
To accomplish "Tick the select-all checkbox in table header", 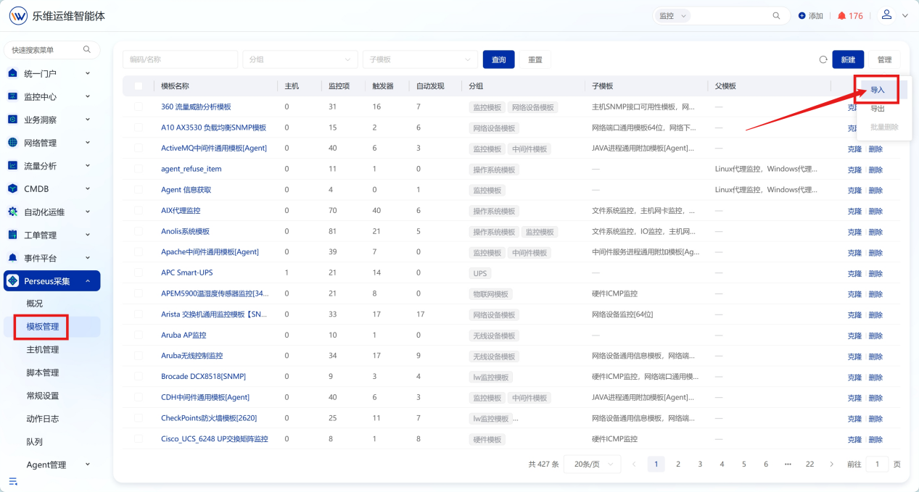I will click(x=139, y=86).
